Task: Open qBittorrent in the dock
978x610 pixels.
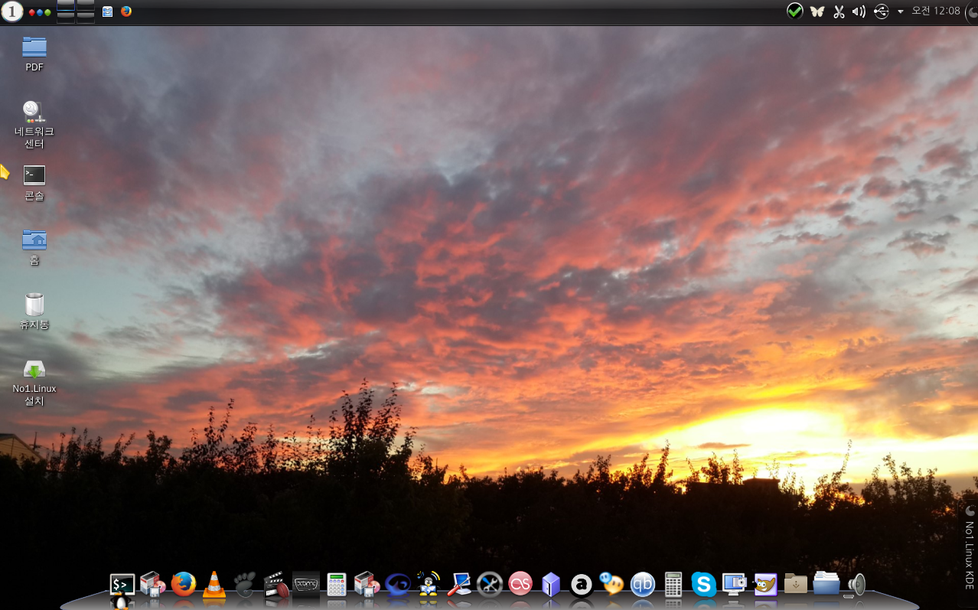Action: coord(642,585)
